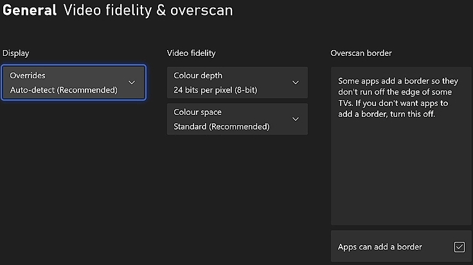Click the chevron arrow on Overrides
The height and width of the screenshot is (265, 473).
132,83
